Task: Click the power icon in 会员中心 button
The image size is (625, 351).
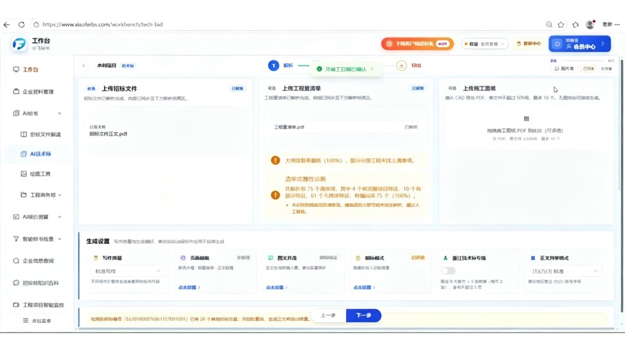Action: coord(557,44)
